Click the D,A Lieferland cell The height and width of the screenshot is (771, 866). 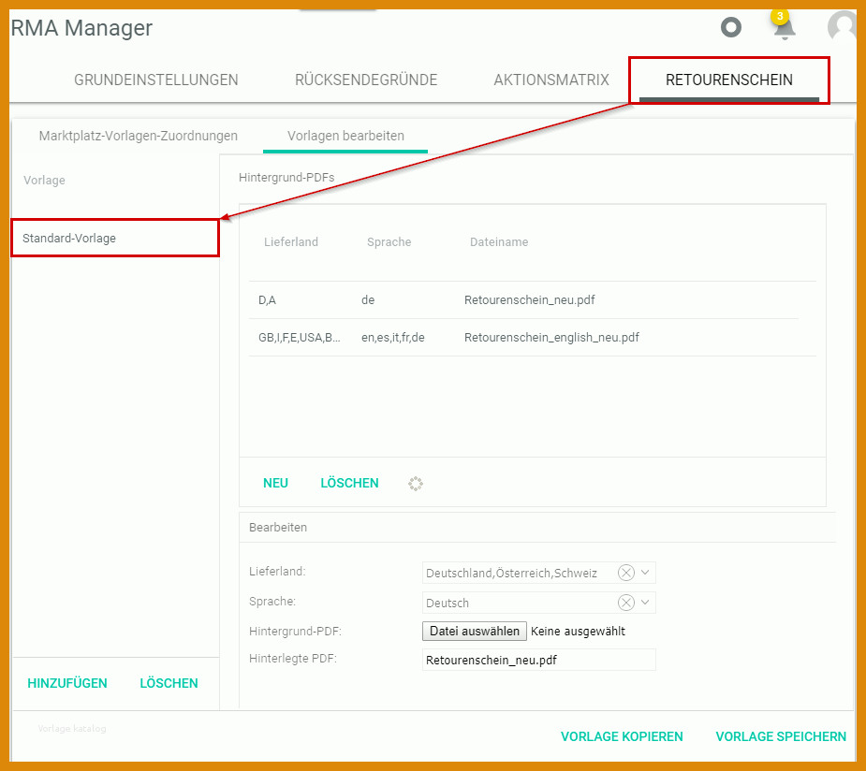268,300
